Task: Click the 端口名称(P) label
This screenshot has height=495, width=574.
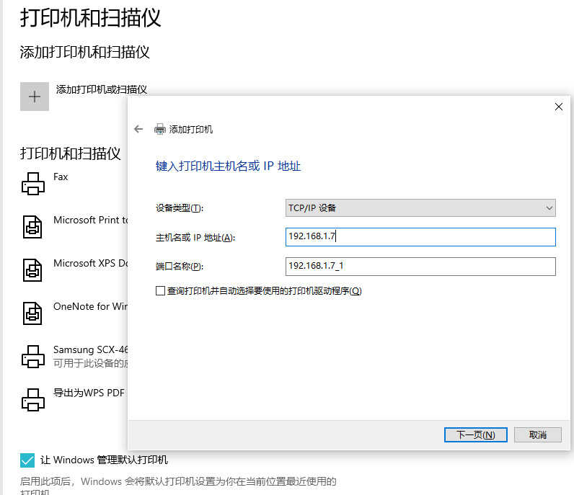Action: (180, 267)
